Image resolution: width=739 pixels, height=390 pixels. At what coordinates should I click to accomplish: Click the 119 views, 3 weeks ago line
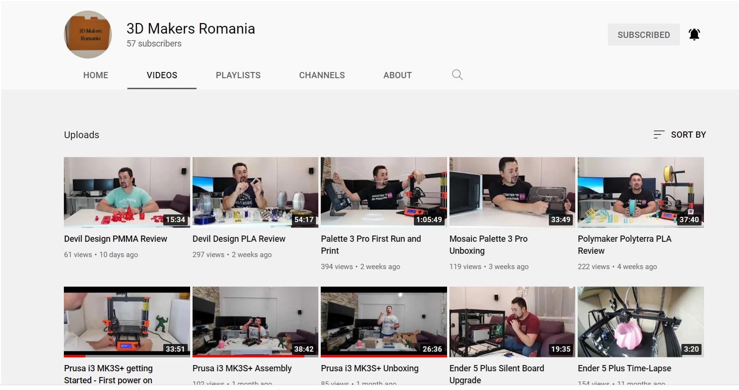489,267
